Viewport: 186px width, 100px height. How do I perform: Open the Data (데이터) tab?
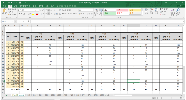(41, 6)
